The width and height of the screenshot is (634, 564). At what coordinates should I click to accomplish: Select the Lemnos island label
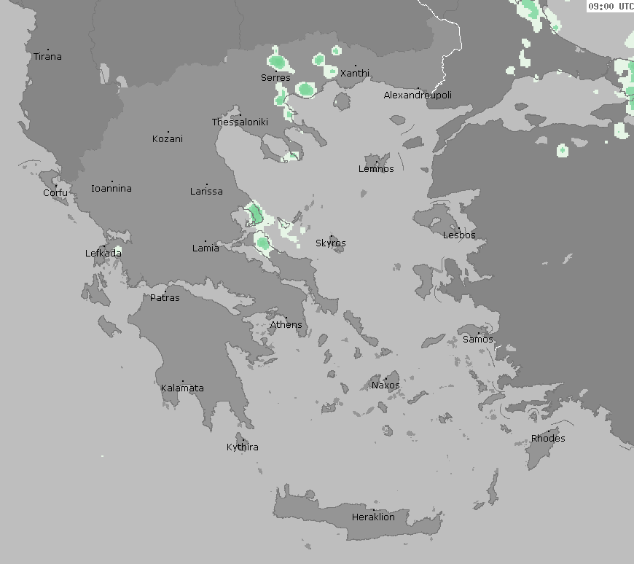[376, 169]
